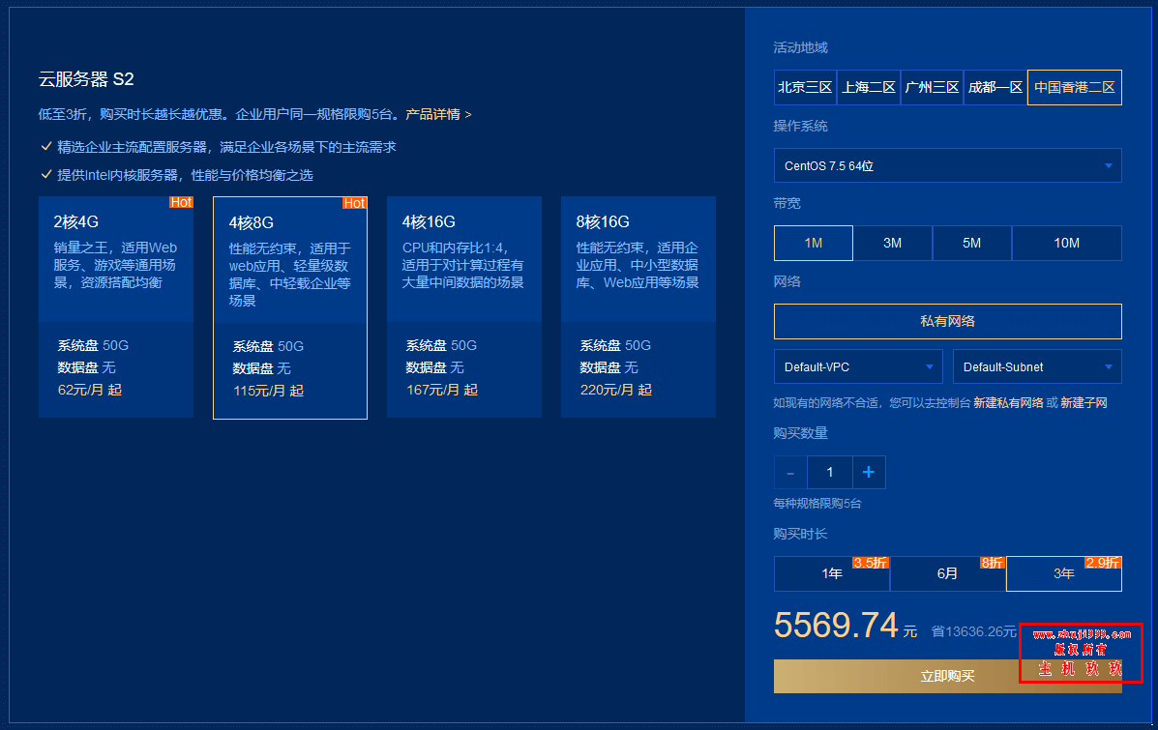Image resolution: width=1158 pixels, height=730 pixels.
Task: Click the checkmark beside 提供Intel内核服务器
Action: [45, 174]
